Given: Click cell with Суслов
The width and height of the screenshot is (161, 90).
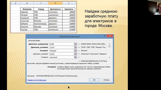Looking at the screenshot, I should 27,29.
